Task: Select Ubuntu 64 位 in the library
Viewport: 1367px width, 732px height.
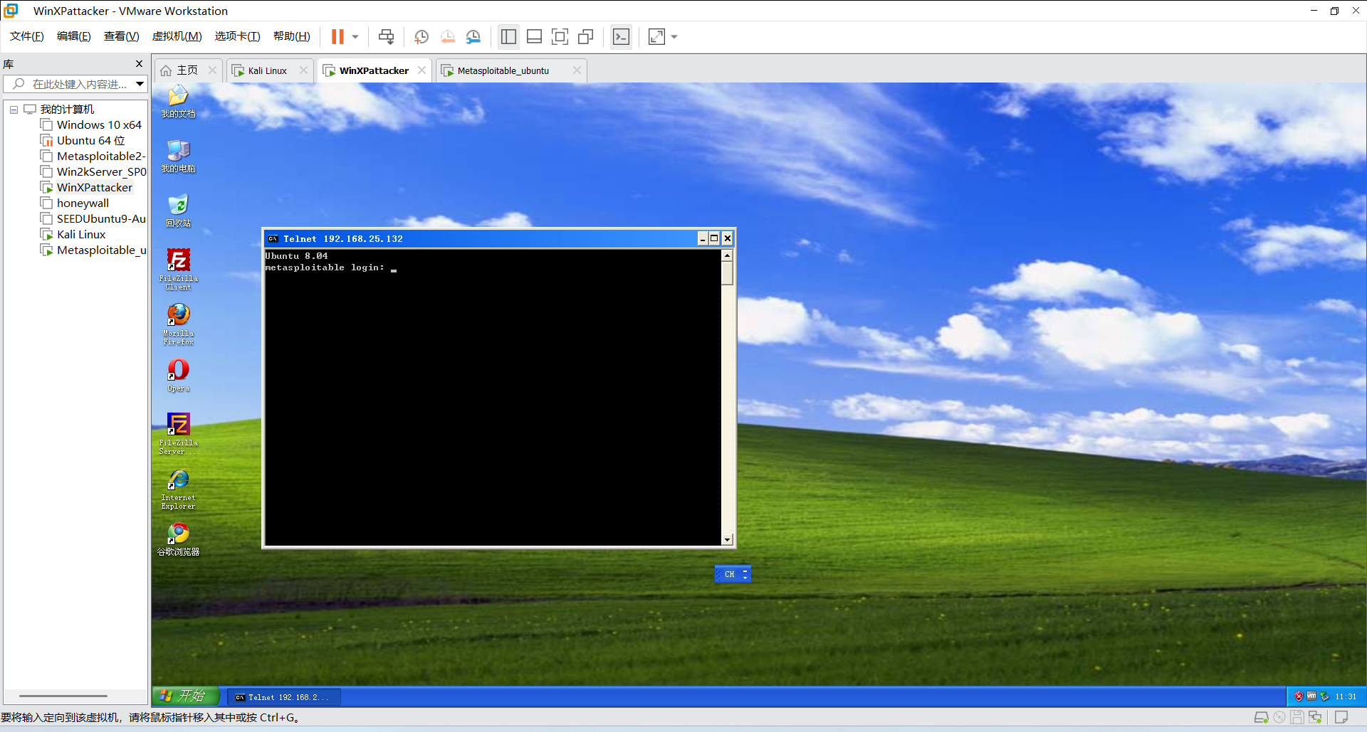Action: (x=83, y=141)
